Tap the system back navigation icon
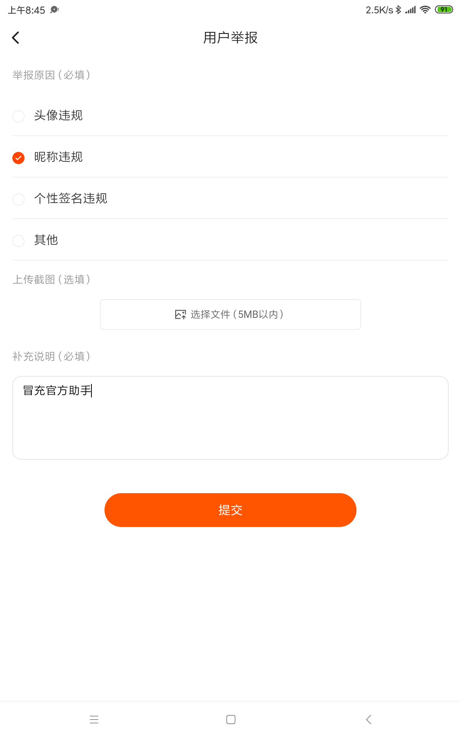The height and width of the screenshot is (738, 461). [368, 720]
